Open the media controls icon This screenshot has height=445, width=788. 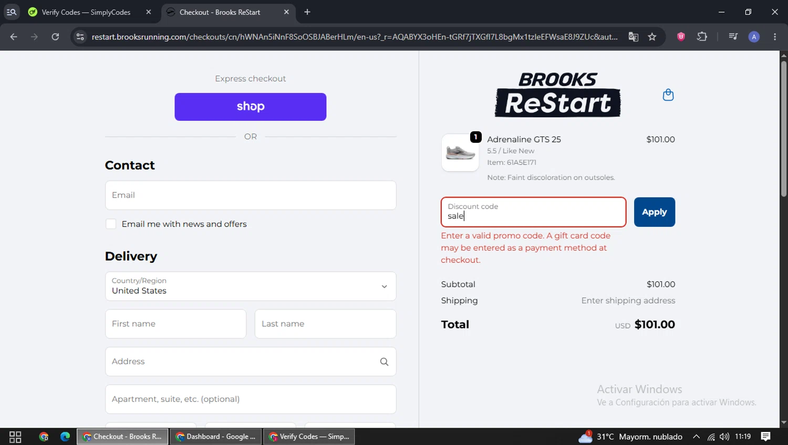(733, 37)
